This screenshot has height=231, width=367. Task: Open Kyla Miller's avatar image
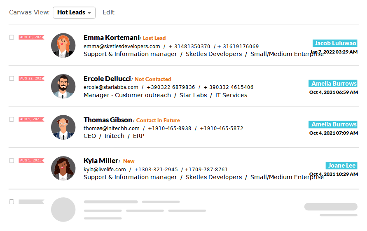63,168
